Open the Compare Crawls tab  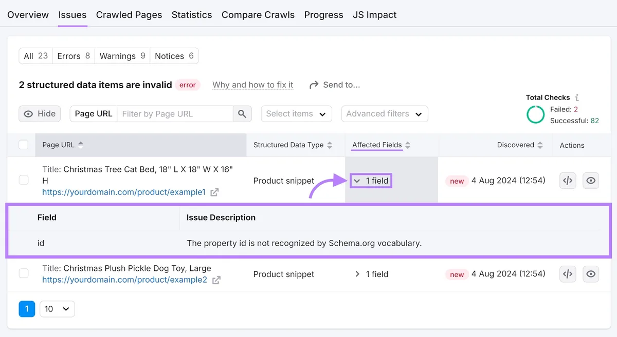[258, 15]
